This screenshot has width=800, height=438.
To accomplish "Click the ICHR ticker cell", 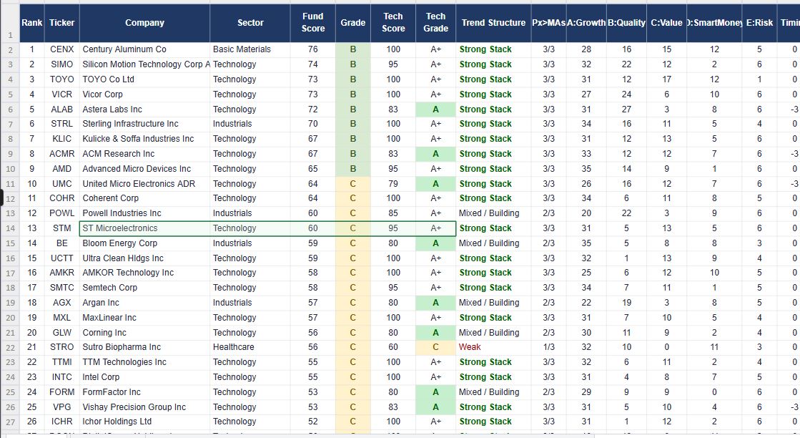I will 61,422.
